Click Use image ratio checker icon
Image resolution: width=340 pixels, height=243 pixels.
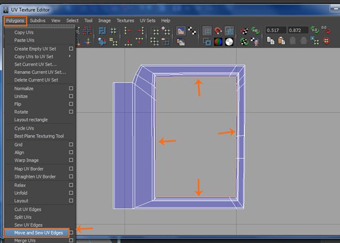point(255,41)
